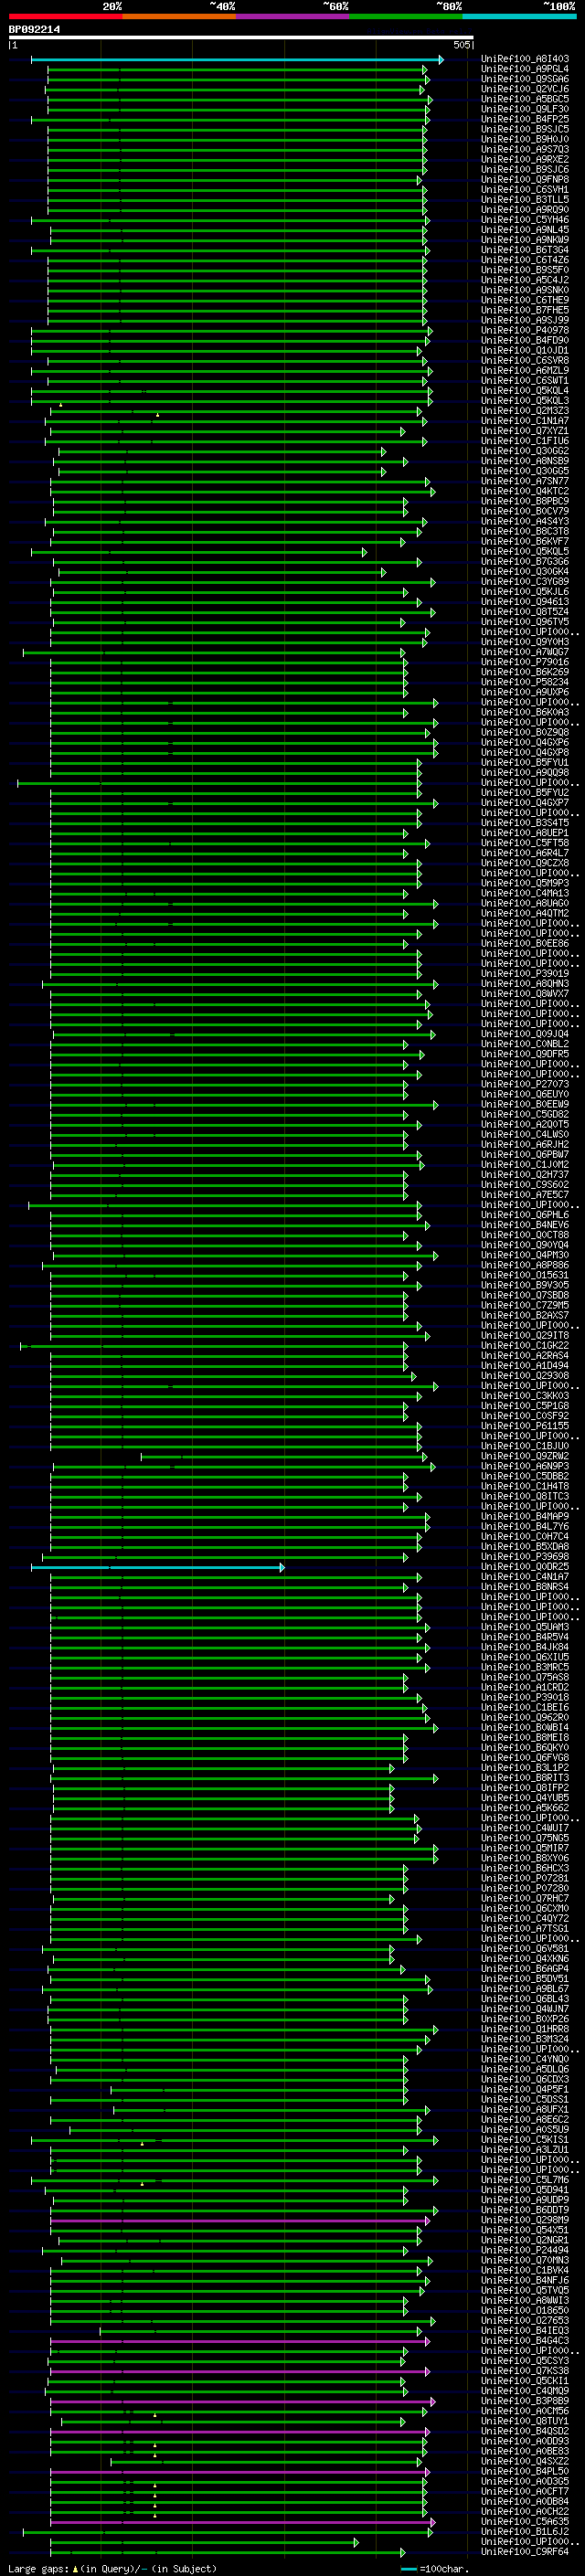This screenshot has width=585, height=2576.
Task: Open hit UniRef100_A5BGC5
Action: click(x=525, y=99)
